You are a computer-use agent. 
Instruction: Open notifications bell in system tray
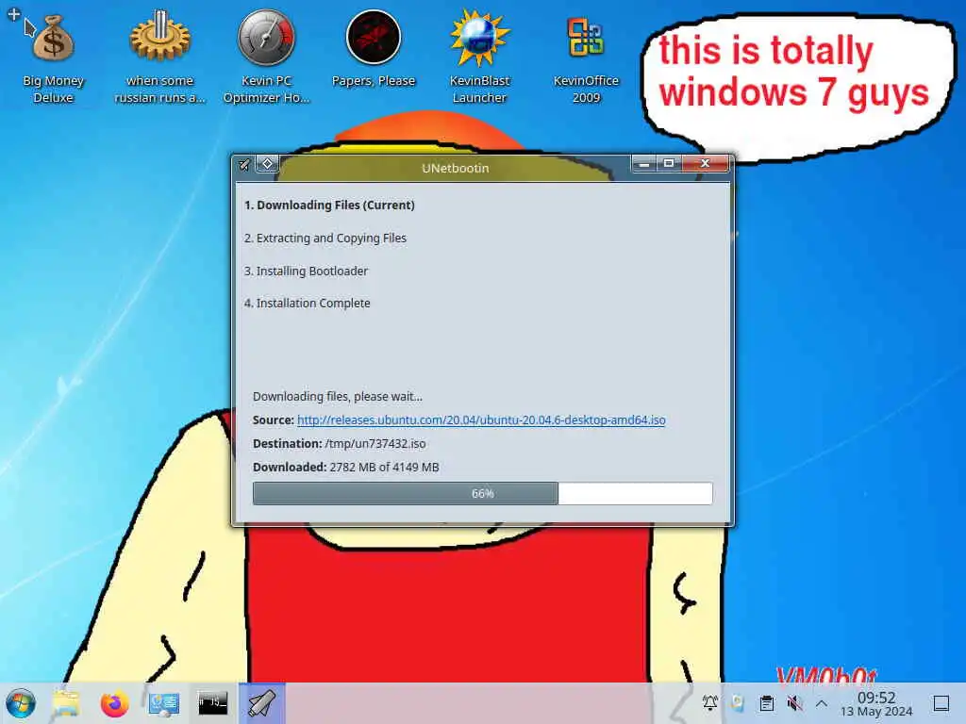tap(710, 703)
